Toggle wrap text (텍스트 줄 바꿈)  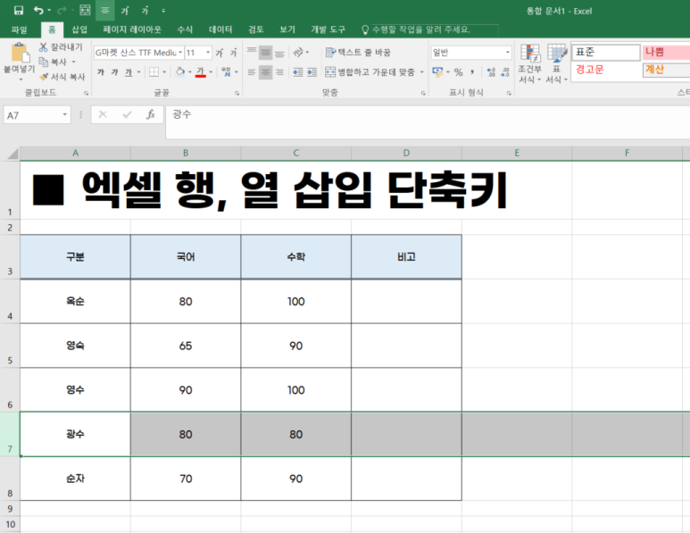pos(358,53)
